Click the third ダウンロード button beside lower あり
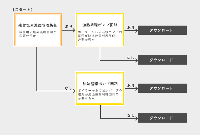This screenshot has width=200, height=135. point(162,88)
